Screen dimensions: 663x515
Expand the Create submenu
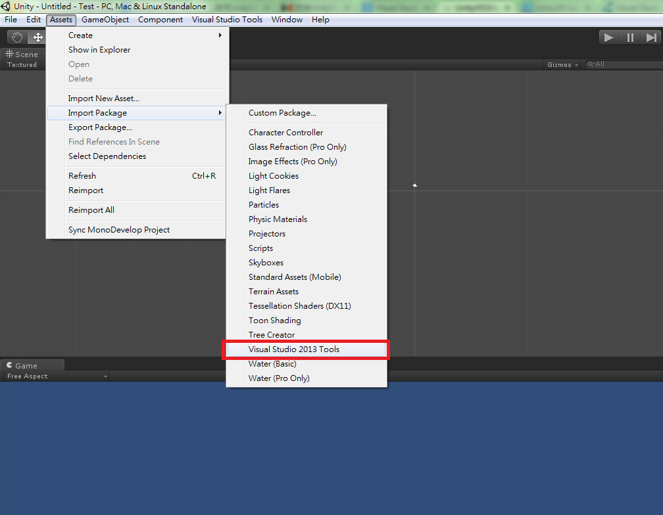(x=137, y=35)
